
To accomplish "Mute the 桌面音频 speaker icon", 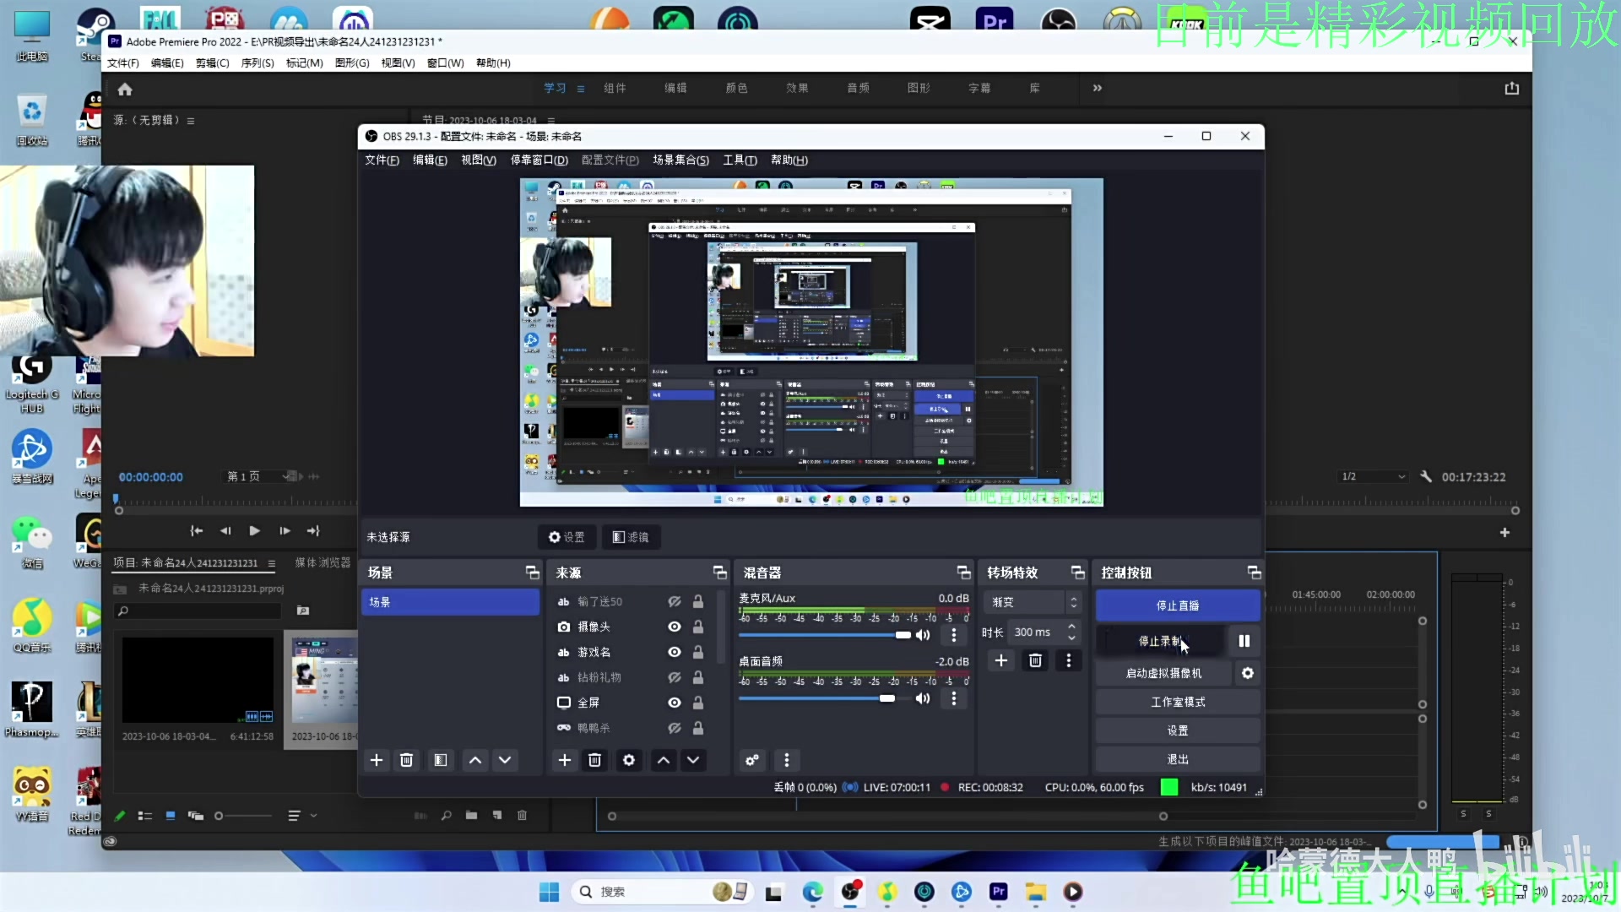I will pyautogui.click(x=923, y=698).
